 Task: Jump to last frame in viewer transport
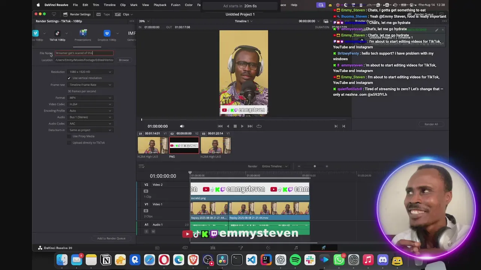pos(250,126)
